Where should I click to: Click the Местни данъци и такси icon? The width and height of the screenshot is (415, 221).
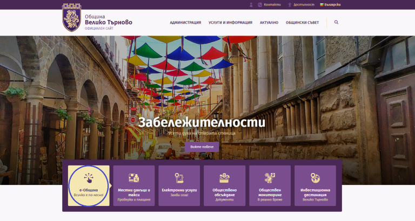pos(133,178)
